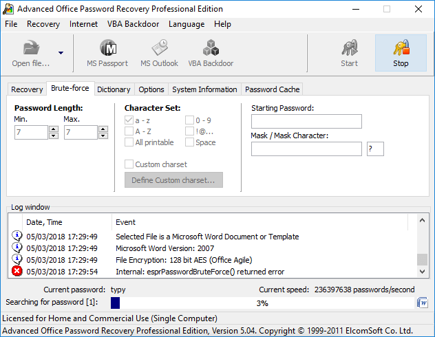Click the Starting Password input field
Screen dimensions: 435x337
[306, 121]
